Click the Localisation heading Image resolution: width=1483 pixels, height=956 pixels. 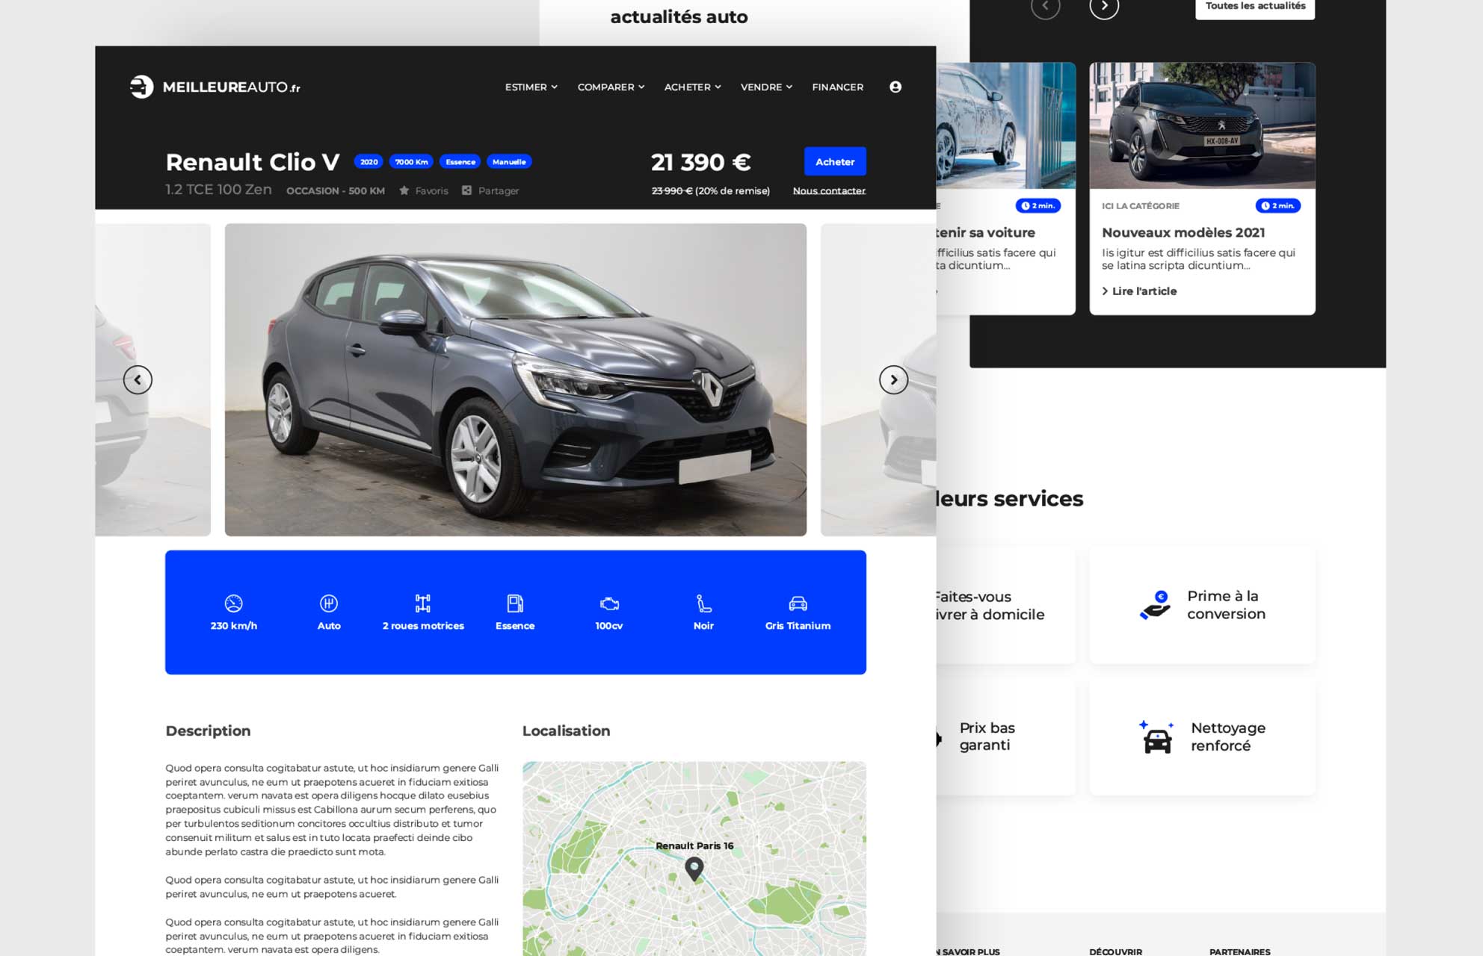coord(566,730)
